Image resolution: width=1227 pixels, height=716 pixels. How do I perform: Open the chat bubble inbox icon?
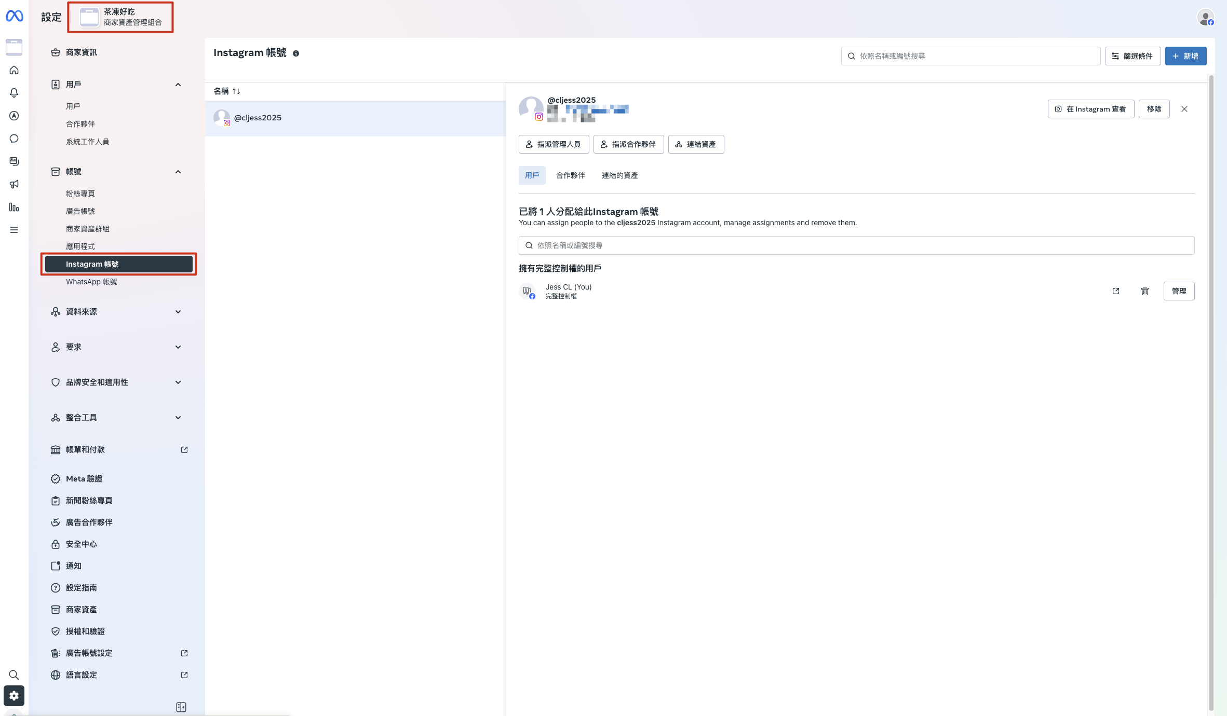[14, 139]
